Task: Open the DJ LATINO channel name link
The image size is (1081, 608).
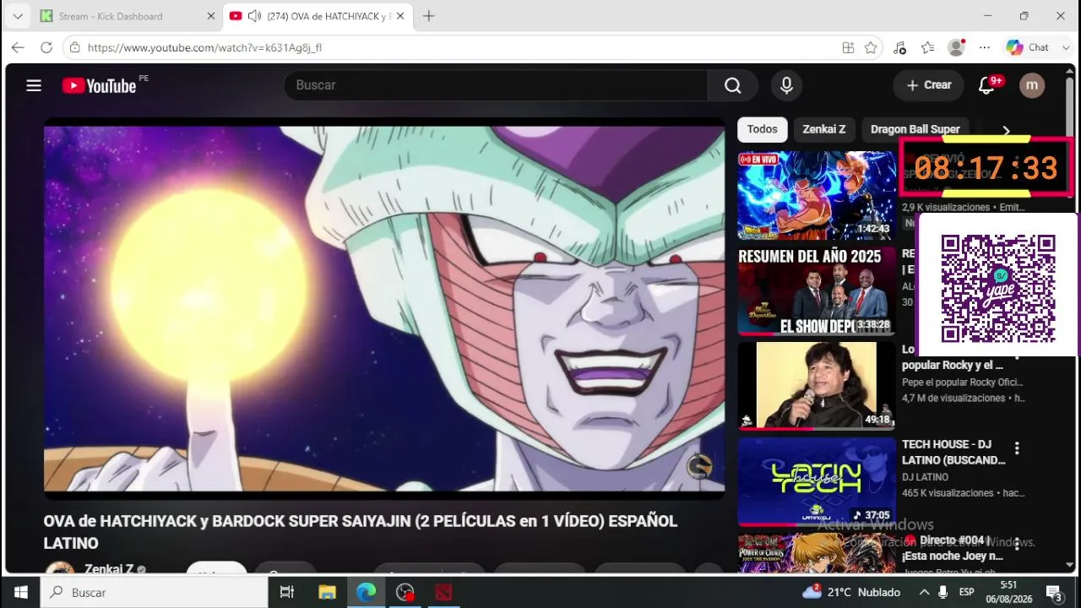Action: coord(925,477)
